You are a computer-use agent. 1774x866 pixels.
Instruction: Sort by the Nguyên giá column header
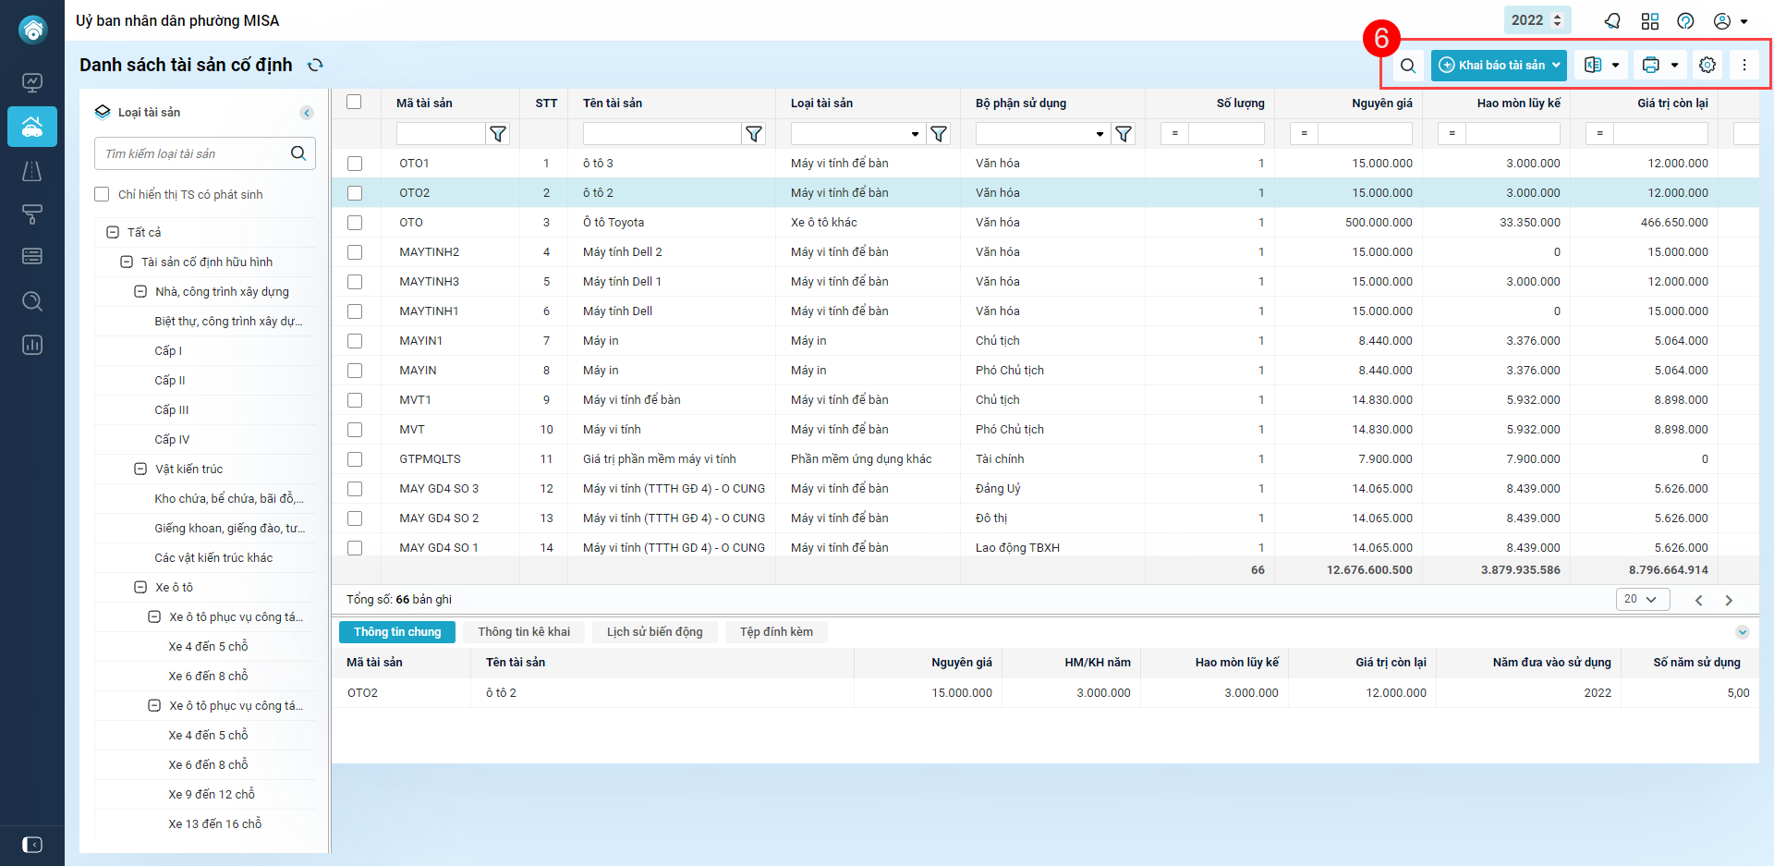(1382, 103)
